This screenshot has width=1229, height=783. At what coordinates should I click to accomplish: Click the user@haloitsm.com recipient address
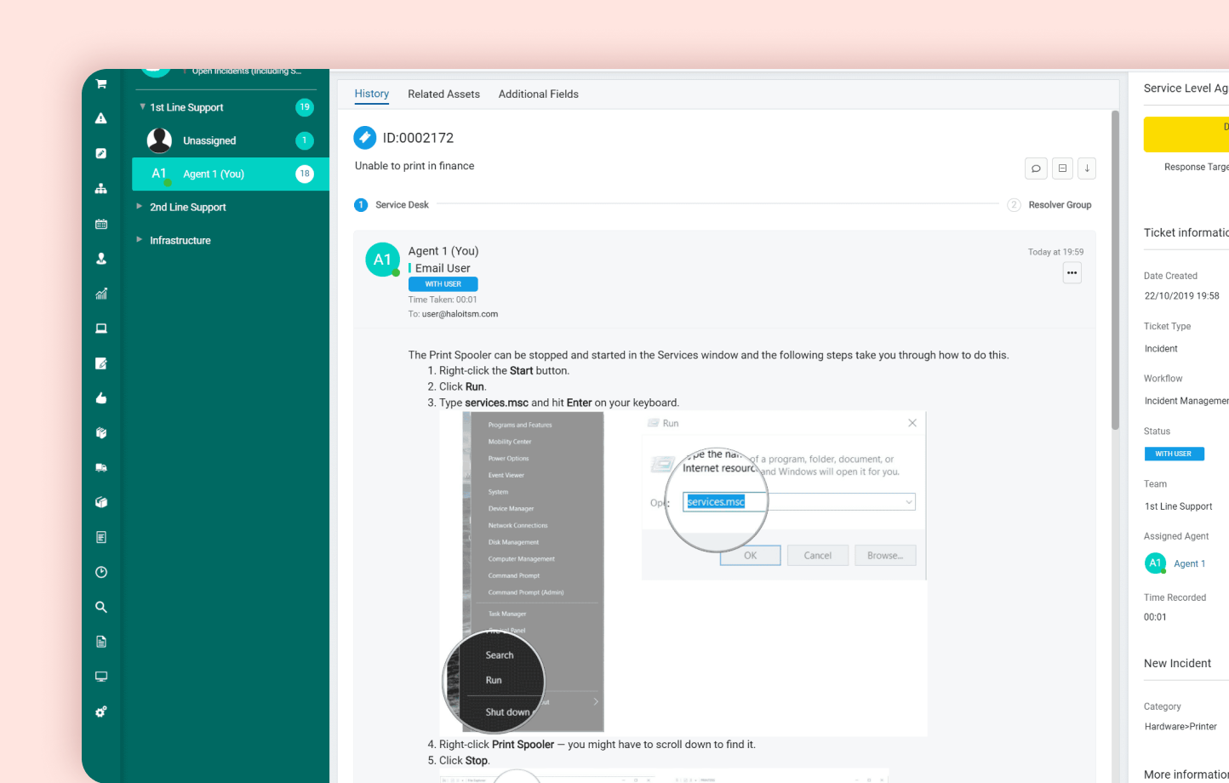click(460, 314)
